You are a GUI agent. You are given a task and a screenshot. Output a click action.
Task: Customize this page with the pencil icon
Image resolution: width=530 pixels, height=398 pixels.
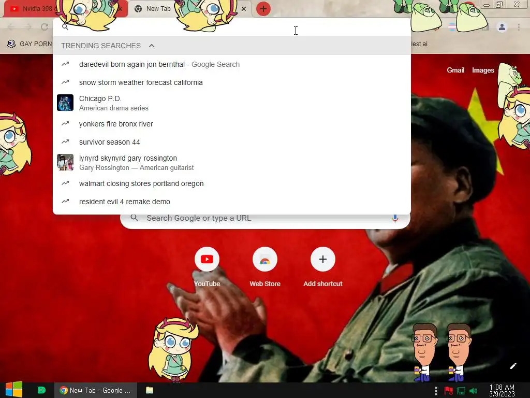[513, 366]
